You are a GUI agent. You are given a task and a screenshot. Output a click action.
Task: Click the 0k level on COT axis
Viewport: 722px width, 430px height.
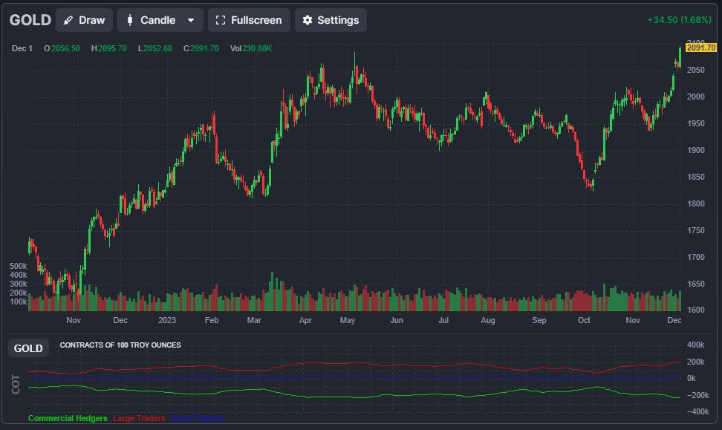click(x=691, y=378)
